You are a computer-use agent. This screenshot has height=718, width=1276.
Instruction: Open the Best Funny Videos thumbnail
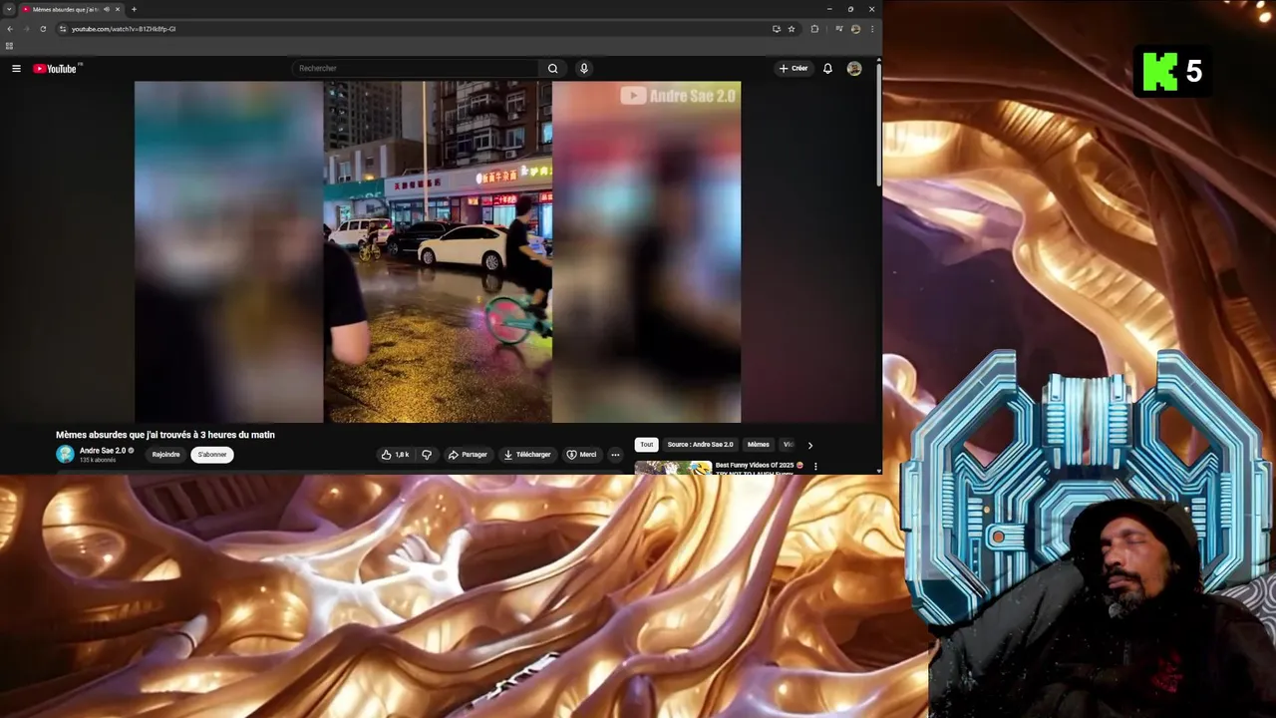coord(673,468)
